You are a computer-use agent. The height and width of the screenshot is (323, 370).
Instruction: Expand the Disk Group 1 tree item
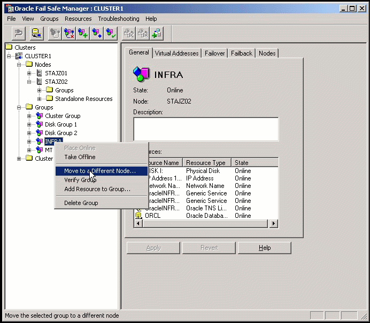coord(29,124)
